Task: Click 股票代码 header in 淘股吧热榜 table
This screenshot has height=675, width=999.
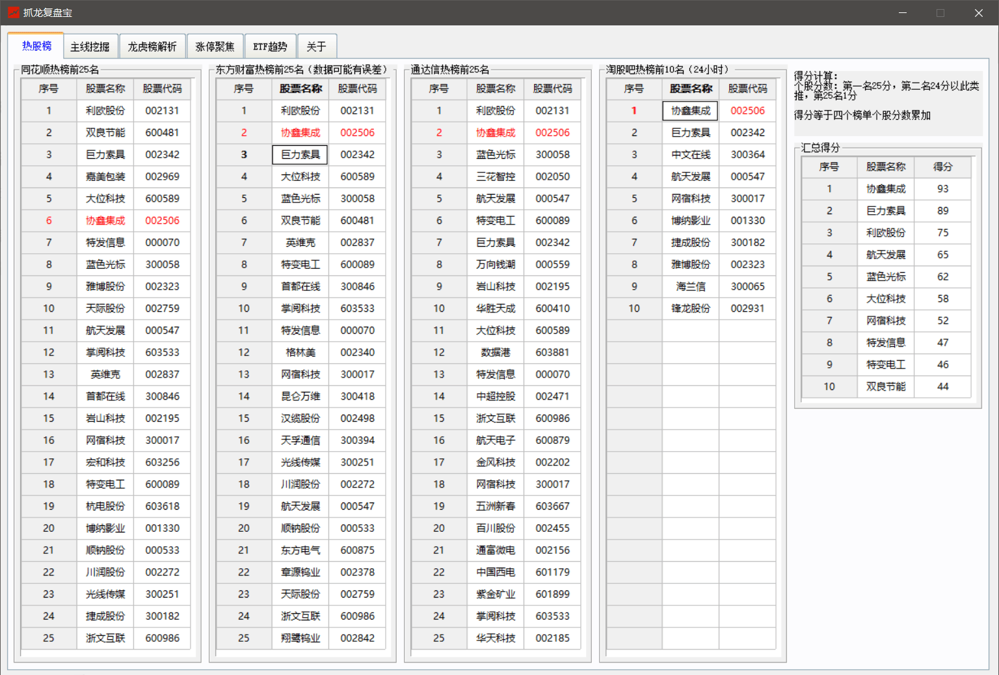Action: coord(747,89)
